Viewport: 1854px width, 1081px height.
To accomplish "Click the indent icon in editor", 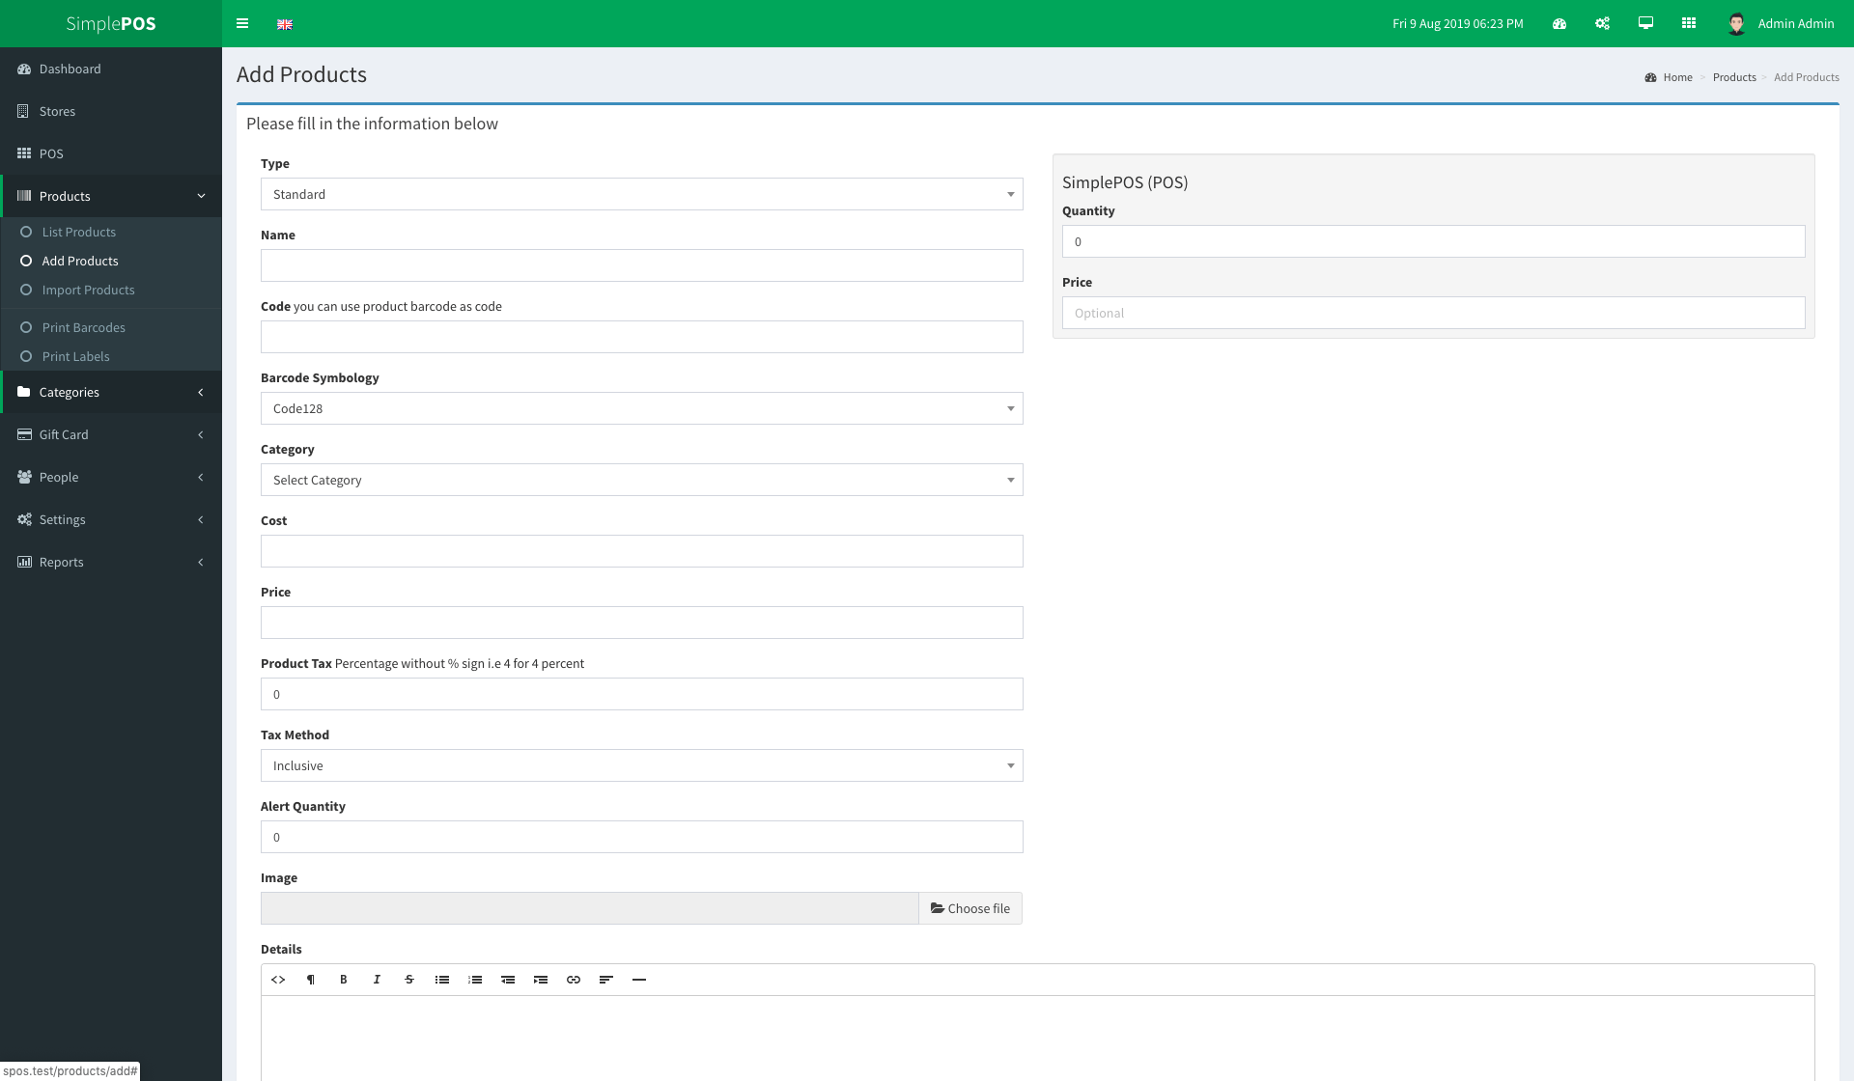I will point(541,980).
